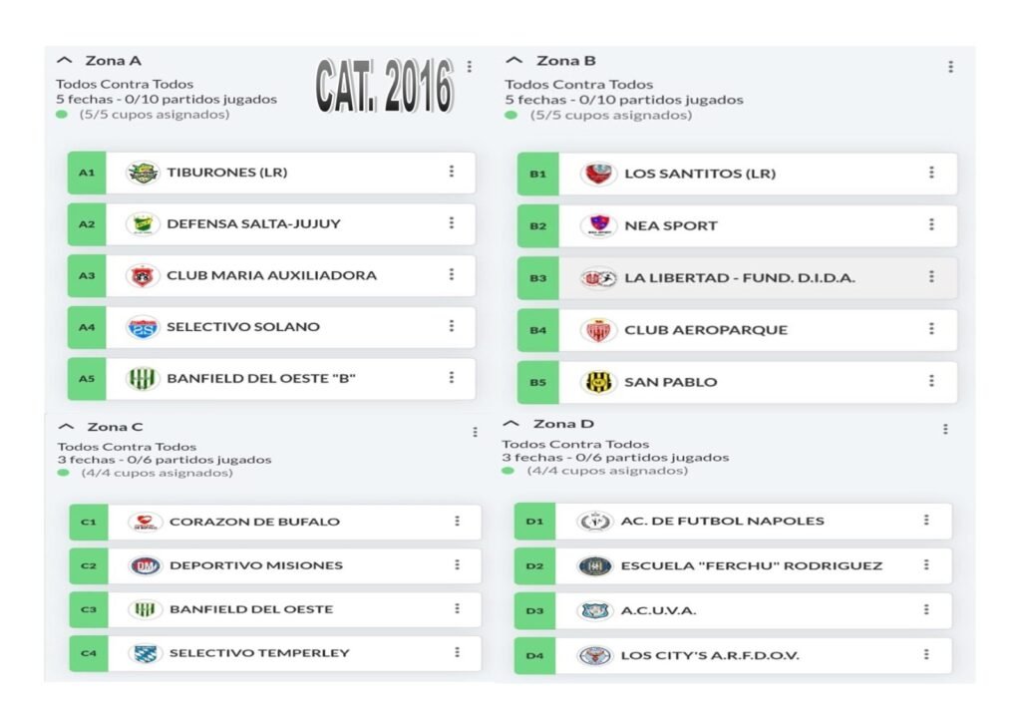Screen dimensions: 1021x722
Task: Click the DEPORTIVO MISIONES team logo
Action: [145, 565]
